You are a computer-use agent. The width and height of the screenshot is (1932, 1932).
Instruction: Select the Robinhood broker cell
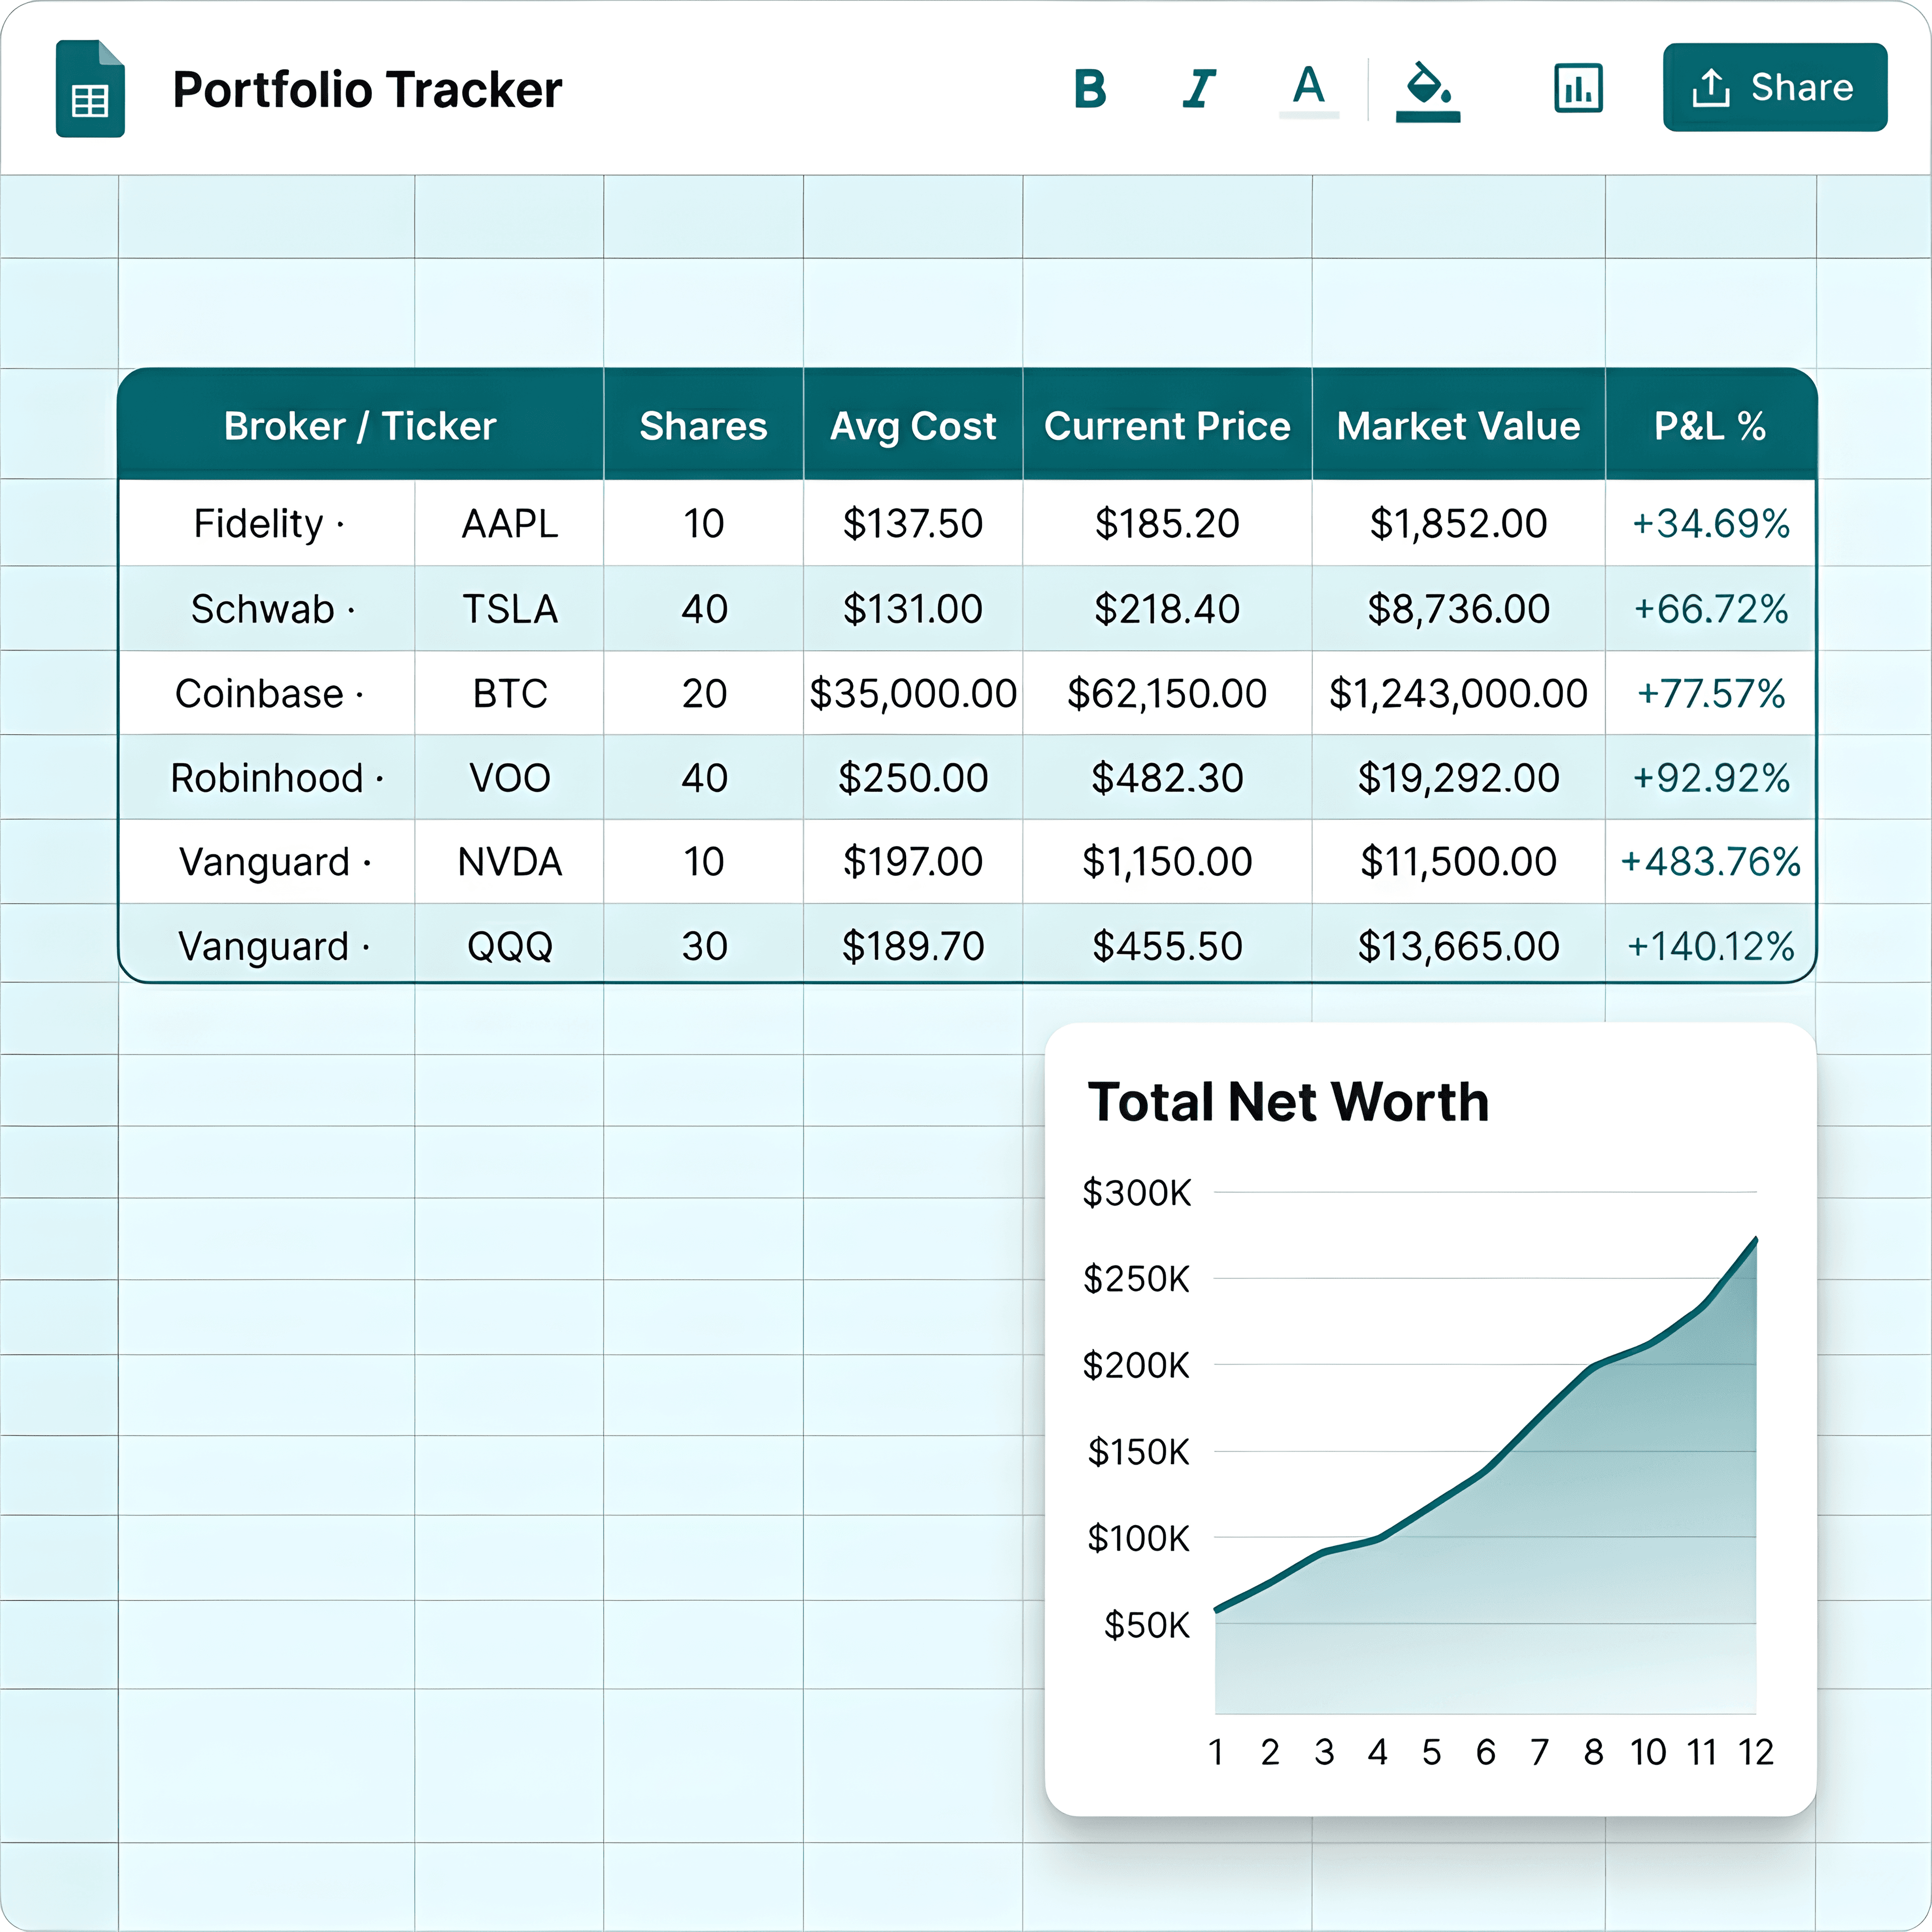tap(267, 777)
